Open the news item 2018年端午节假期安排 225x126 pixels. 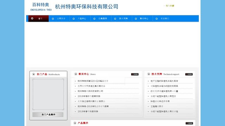(89, 96)
